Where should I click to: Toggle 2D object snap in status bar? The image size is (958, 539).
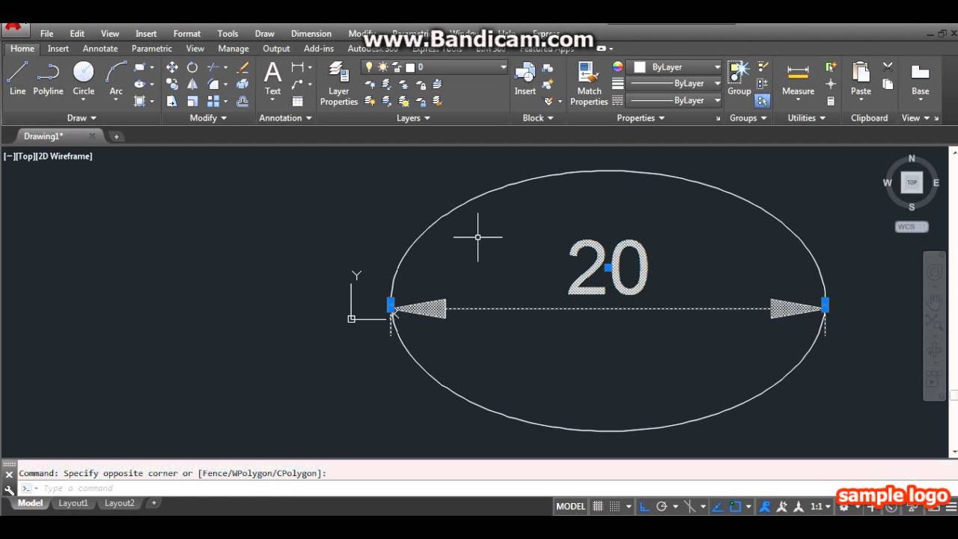tap(736, 506)
